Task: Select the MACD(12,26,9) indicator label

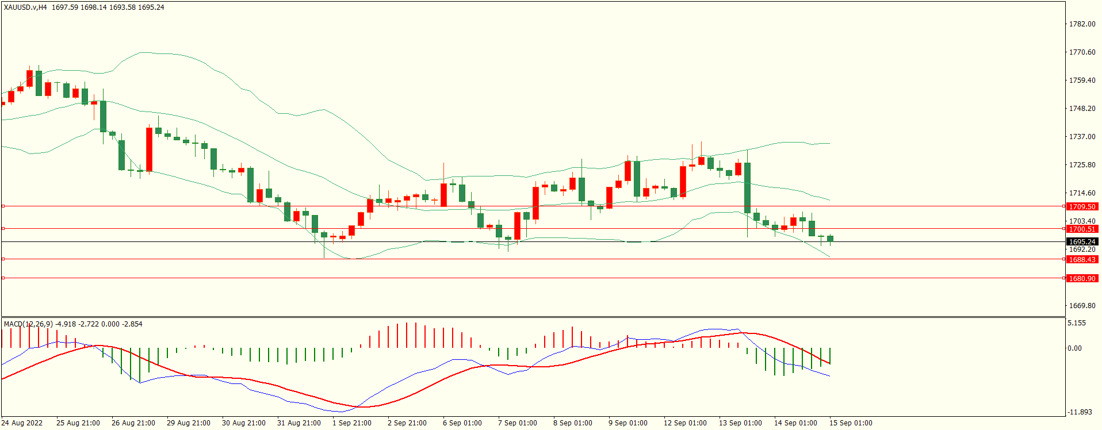Action: [x=28, y=324]
